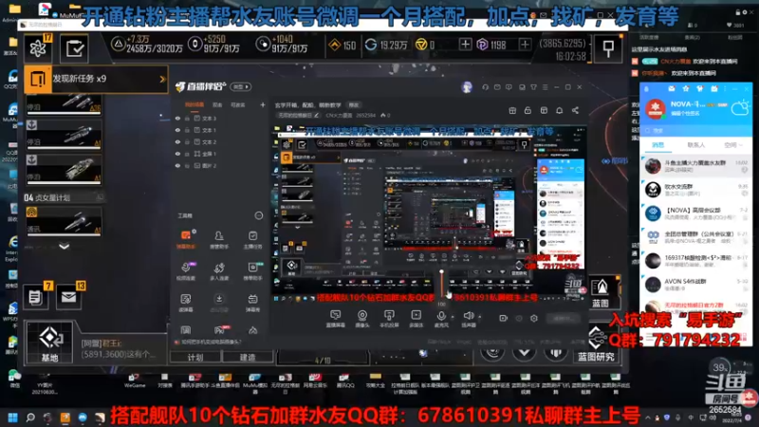
Task: Click the 麦克风 microphone icon
Action: pos(441,316)
